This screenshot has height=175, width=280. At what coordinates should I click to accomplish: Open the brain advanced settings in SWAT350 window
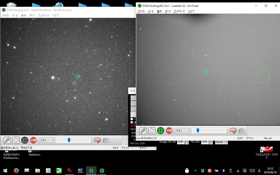coord(97,140)
